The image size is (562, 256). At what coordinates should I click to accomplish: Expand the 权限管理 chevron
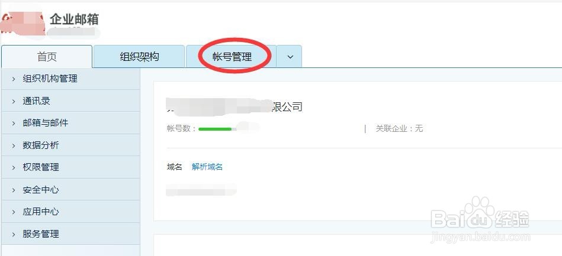click(x=14, y=167)
